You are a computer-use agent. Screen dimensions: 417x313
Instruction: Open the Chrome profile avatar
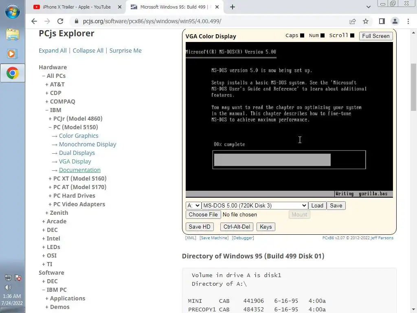(395, 21)
